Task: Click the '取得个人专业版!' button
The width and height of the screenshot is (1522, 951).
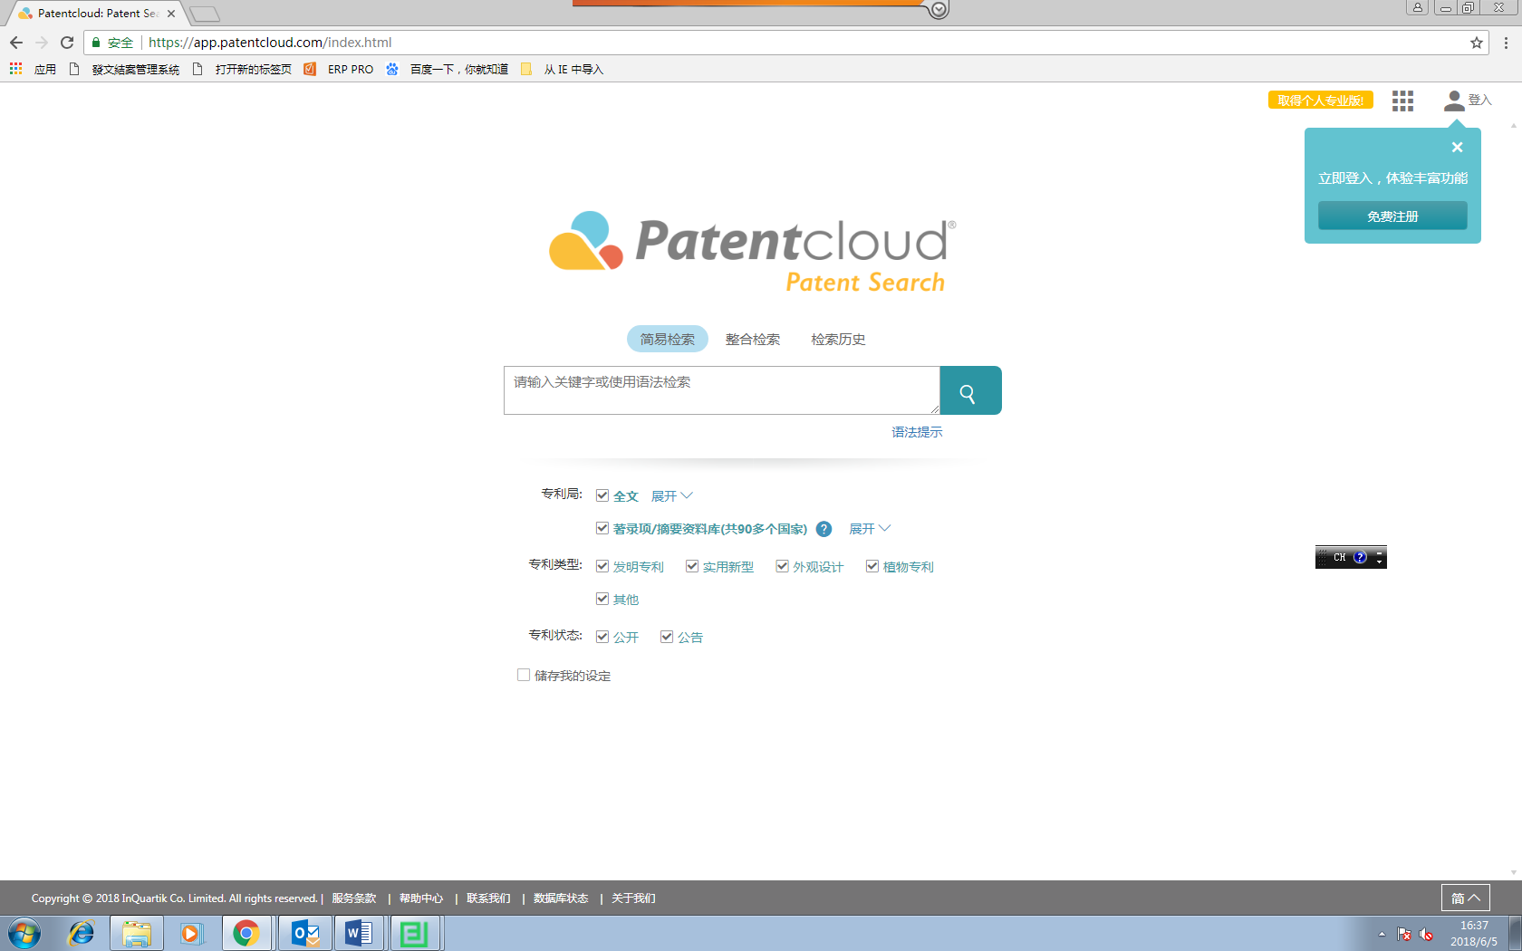Action: tap(1320, 101)
